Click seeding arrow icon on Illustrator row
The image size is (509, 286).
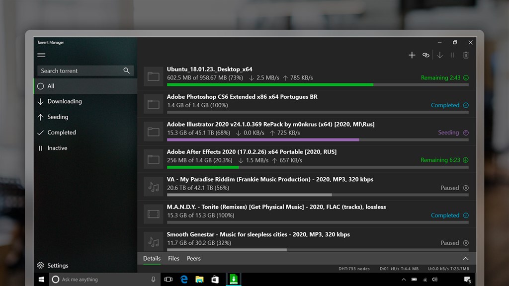pyautogui.click(x=466, y=133)
